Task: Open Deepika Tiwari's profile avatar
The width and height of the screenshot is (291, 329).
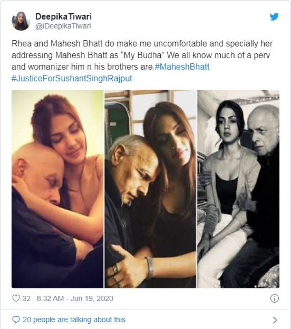Action: [x=21, y=21]
